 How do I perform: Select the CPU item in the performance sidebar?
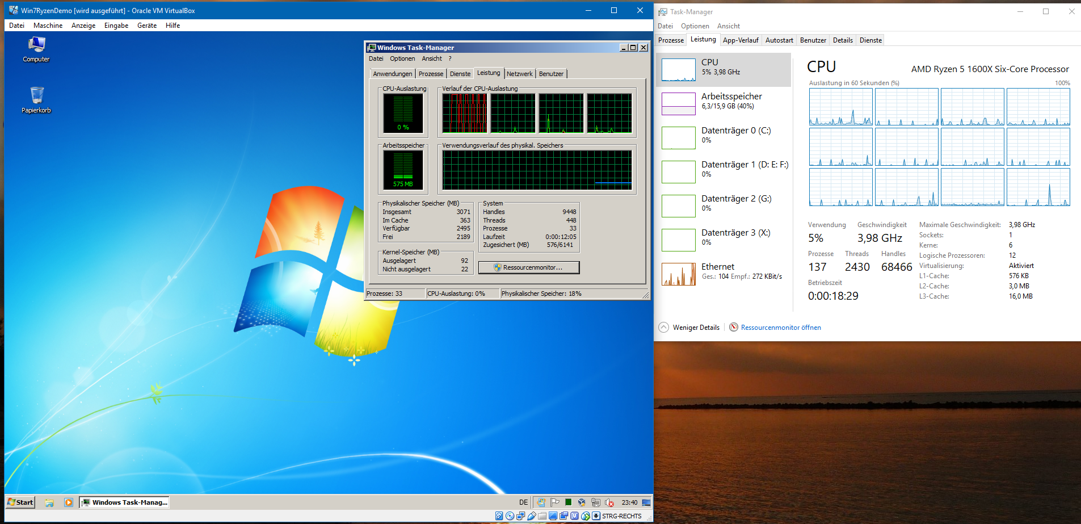(x=724, y=70)
